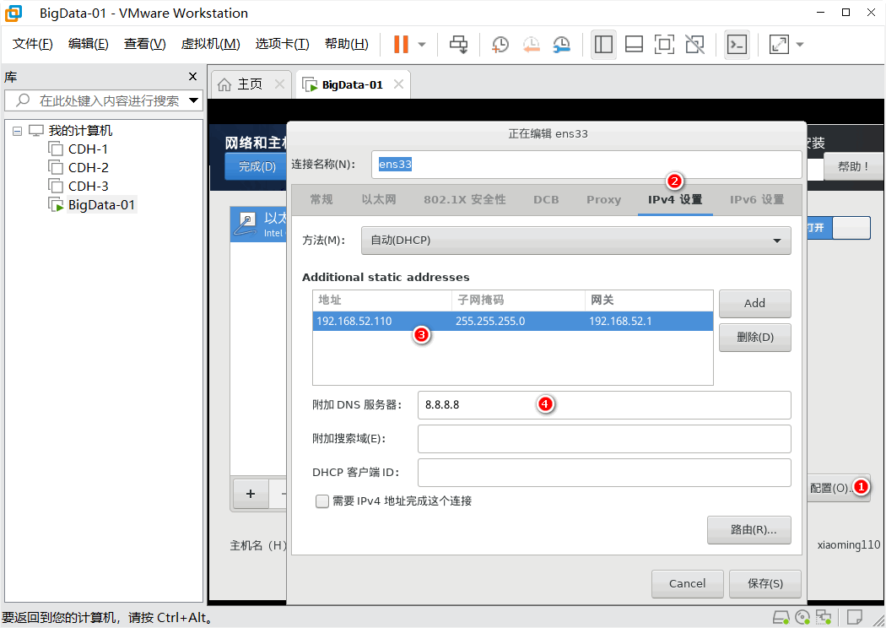Open the stretch guest display dropdown arrow

coord(799,44)
